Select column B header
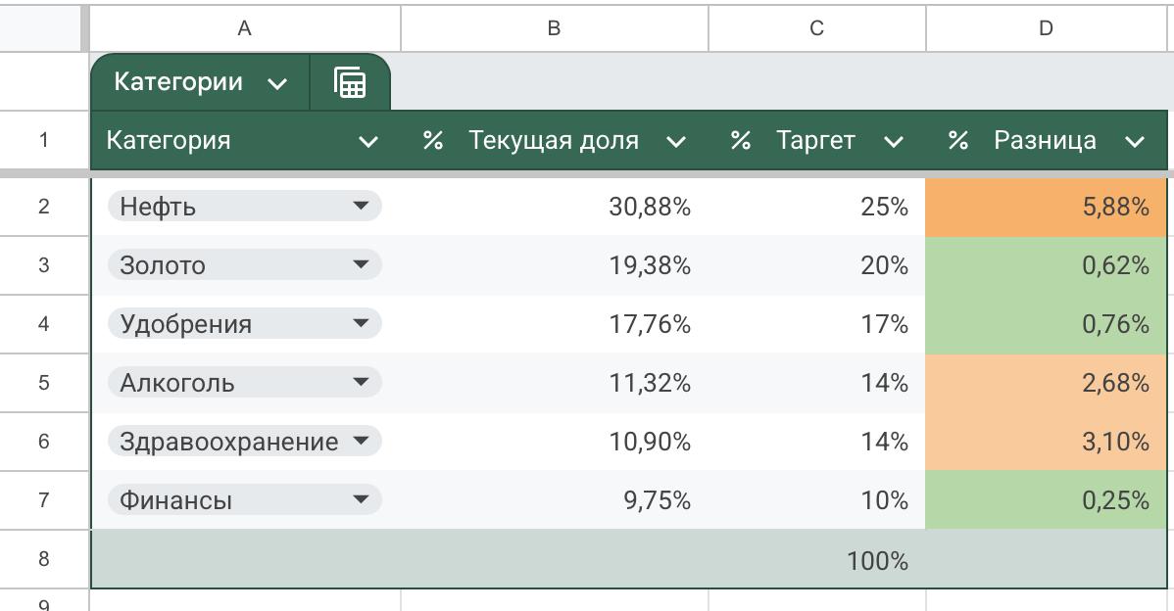Image resolution: width=1174 pixels, height=611 pixels. 554,28
